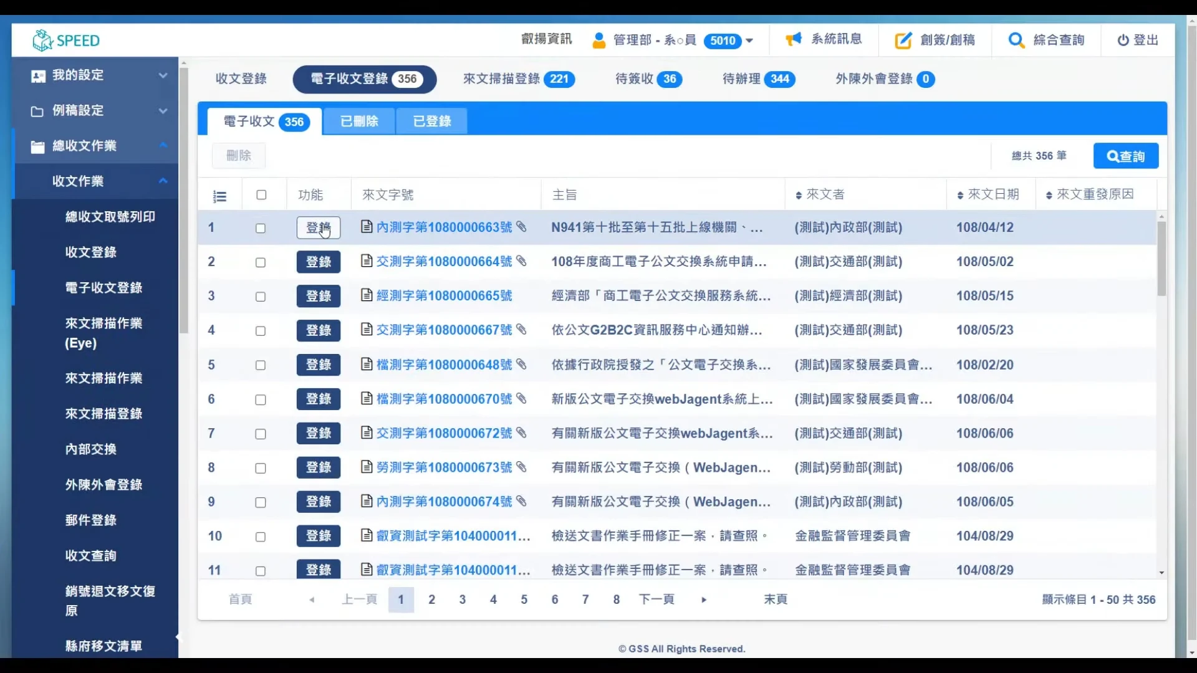Click the 查詢 search button
The height and width of the screenshot is (673, 1197).
(1126, 156)
